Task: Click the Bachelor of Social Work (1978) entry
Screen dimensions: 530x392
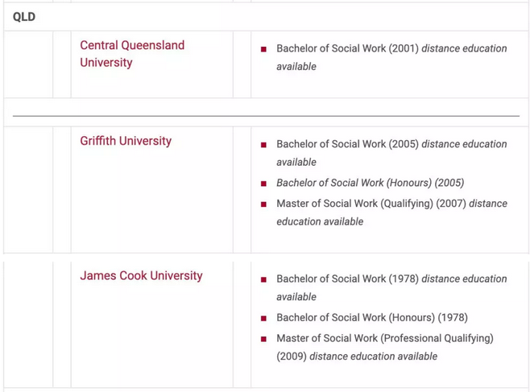Action: 347,279
